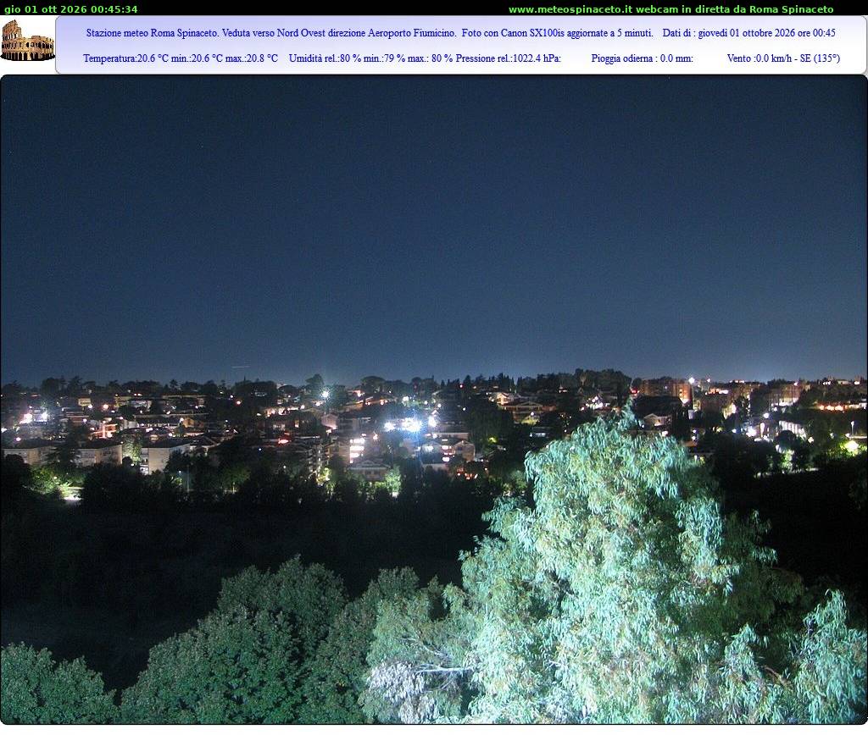868x735 pixels.
Task: Open the www.meteospinaceto.it website text
Action: [x=570, y=9]
